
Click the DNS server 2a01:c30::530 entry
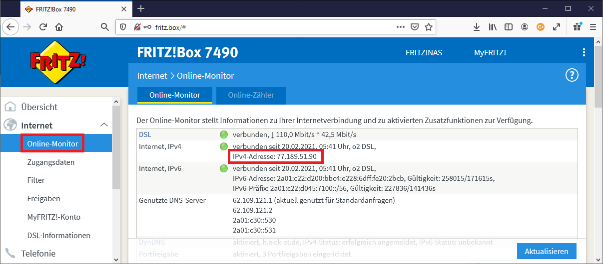(254, 220)
